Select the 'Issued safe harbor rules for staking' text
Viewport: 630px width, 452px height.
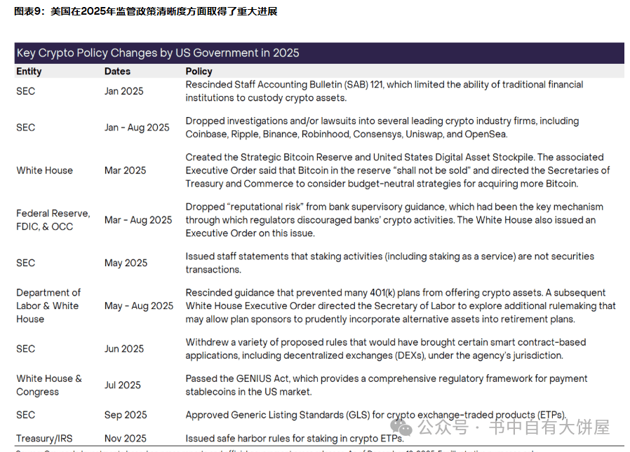295,439
